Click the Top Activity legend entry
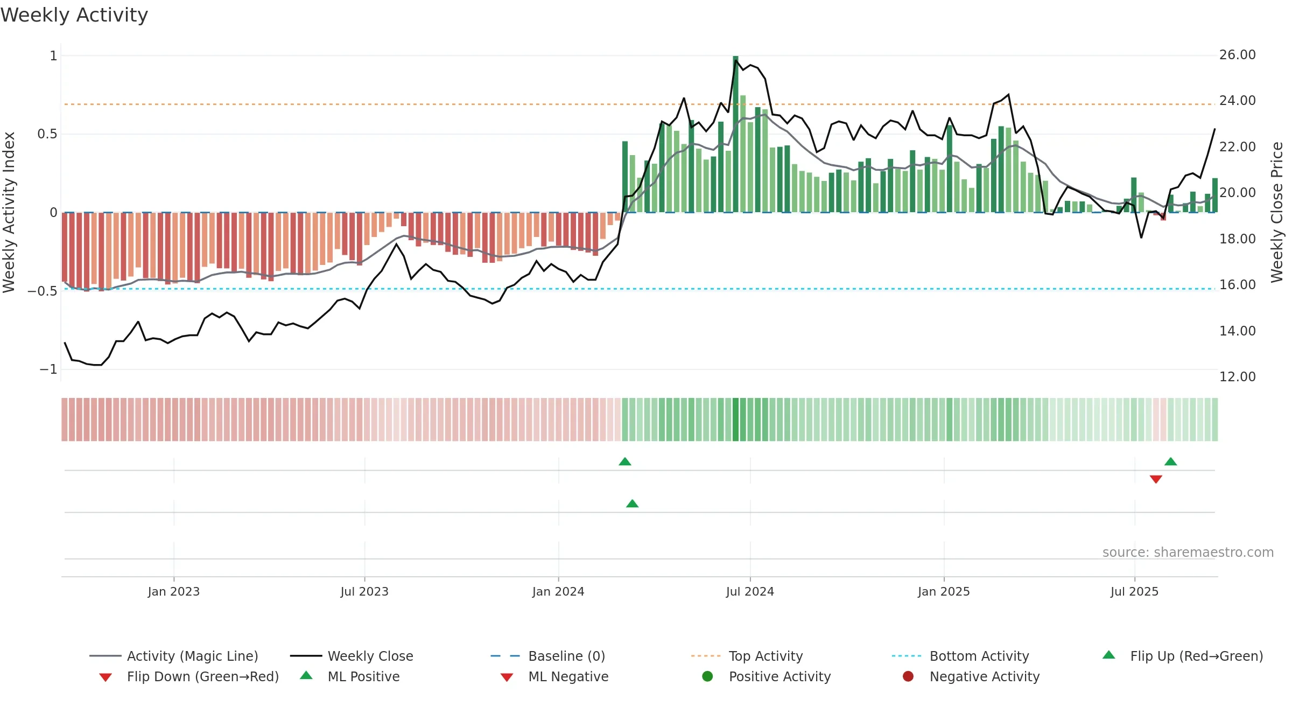Screen dimensions: 1292x727 [747, 656]
